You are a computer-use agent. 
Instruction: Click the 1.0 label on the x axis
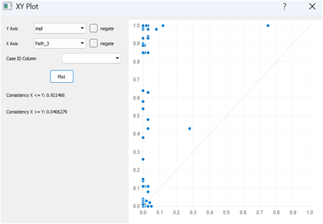309,212
